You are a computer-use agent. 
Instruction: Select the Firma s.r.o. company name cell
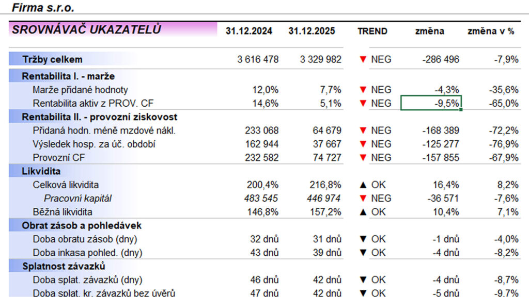[43, 7]
